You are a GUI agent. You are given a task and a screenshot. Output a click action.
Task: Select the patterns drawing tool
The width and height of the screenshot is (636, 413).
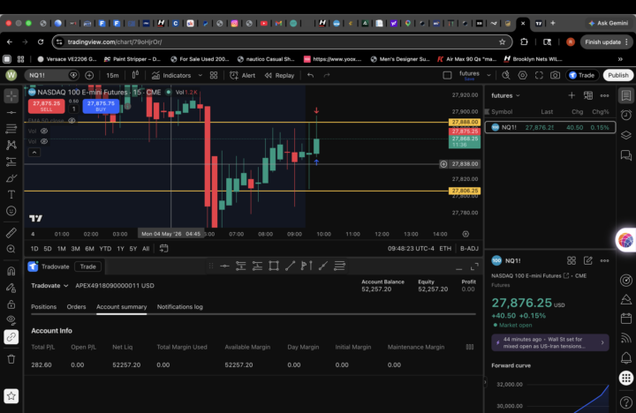coord(11,145)
